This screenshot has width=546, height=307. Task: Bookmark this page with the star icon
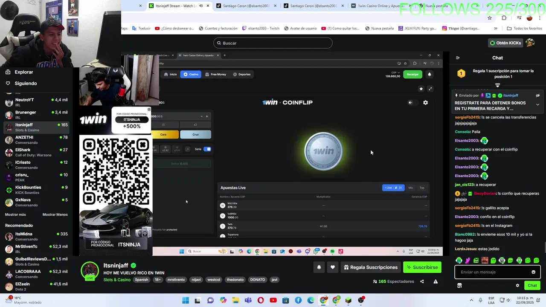(x=490, y=18)
